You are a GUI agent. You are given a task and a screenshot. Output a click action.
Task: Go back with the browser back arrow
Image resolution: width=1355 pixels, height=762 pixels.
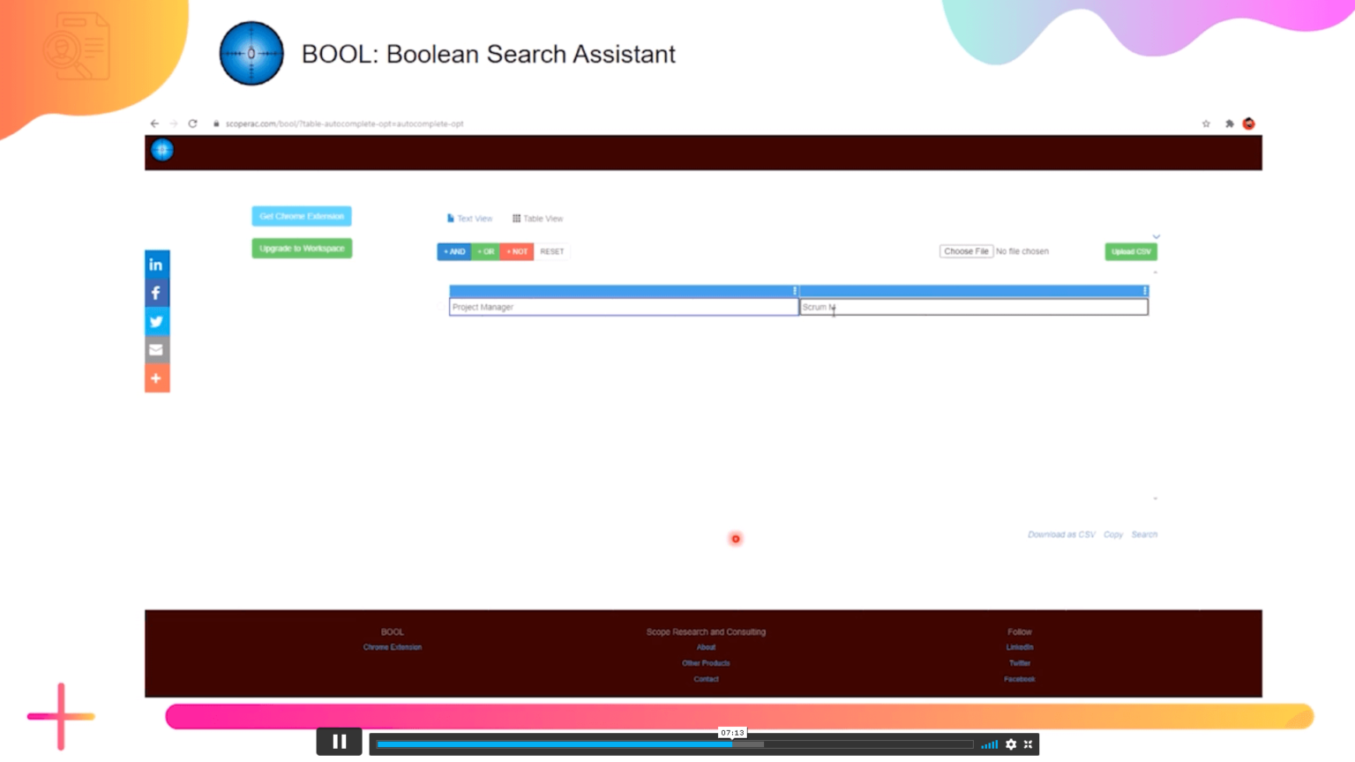tap(154, 123)
